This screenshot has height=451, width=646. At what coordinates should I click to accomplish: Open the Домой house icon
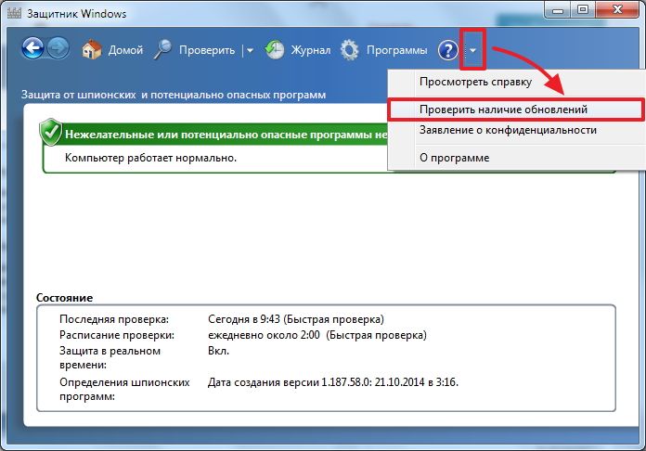(92, 50)
